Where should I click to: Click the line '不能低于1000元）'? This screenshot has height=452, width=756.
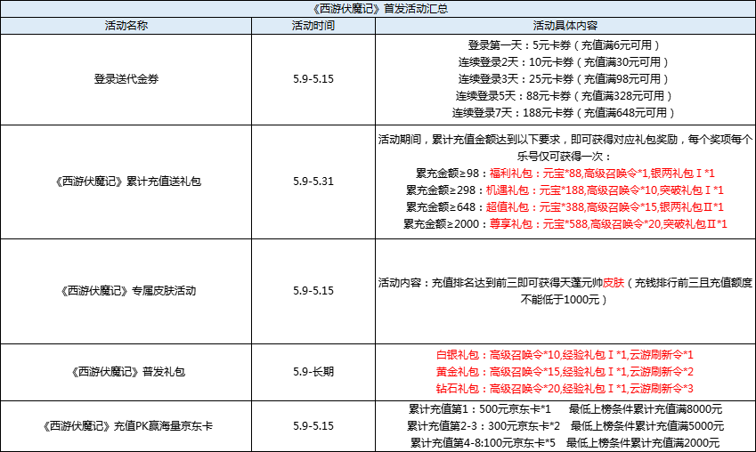coord(564,300)
